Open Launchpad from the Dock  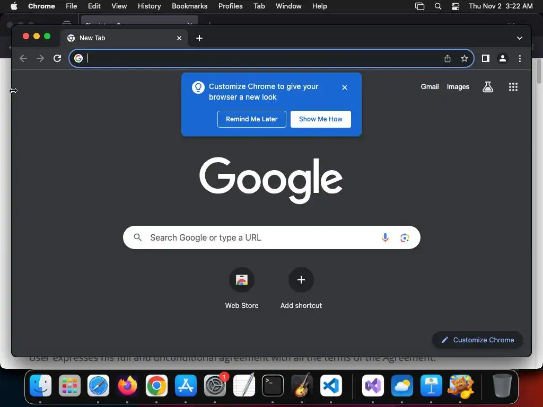click(69, 386)
